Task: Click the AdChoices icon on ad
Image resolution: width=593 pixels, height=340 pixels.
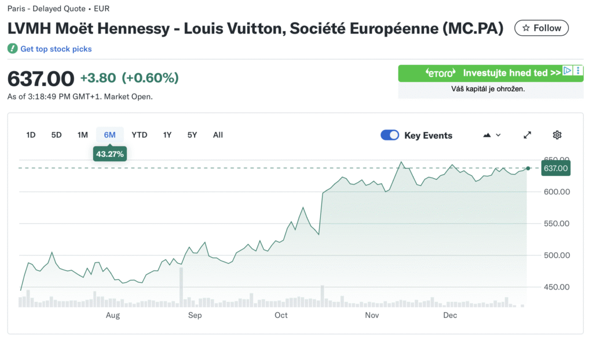Action: [x=568, y=71]
